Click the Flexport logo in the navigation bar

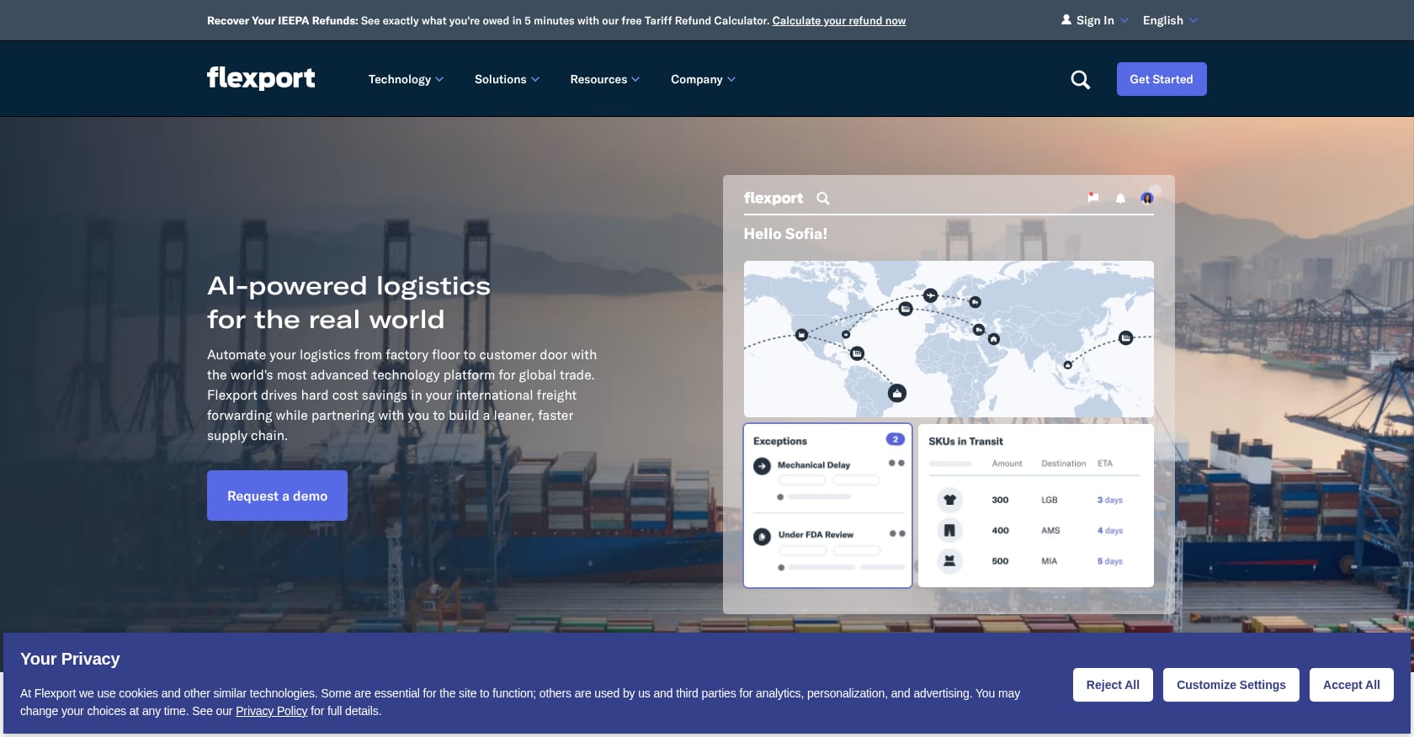(x=261, y=78)
